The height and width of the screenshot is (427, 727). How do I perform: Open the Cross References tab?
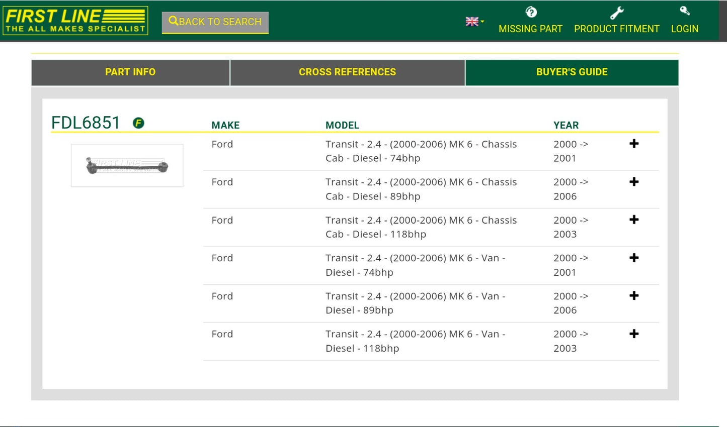click(347, 72)
